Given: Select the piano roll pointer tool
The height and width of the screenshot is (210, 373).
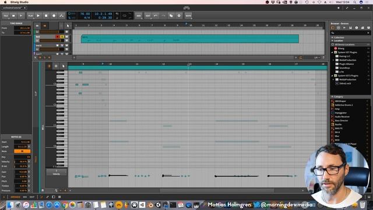Looking at the screenshot, I should tap(63, 66).
